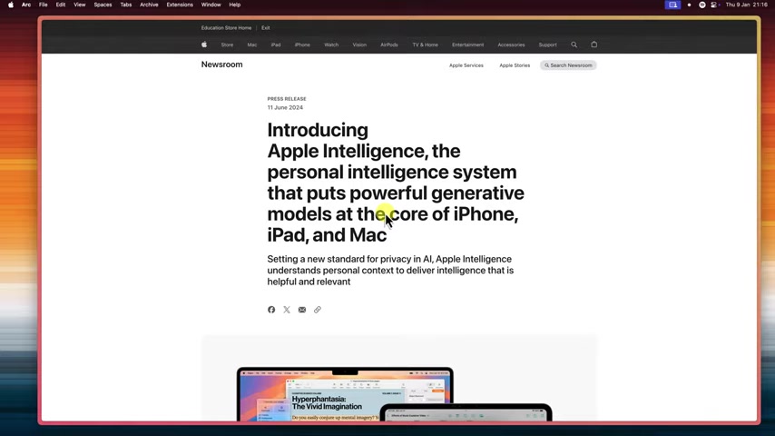The width and height of the screenshot is (775, 436).
Task: Share the article on X
Action: point(287,310)
